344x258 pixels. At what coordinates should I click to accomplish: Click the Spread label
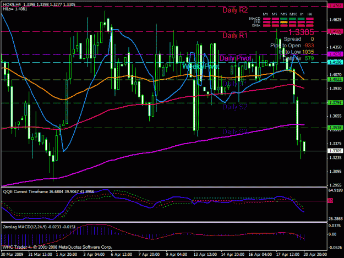coord(292,39)
